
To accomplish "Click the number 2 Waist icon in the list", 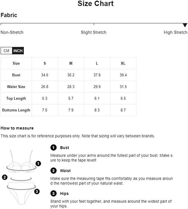I will pyautogui.click(x=54, y=170).
